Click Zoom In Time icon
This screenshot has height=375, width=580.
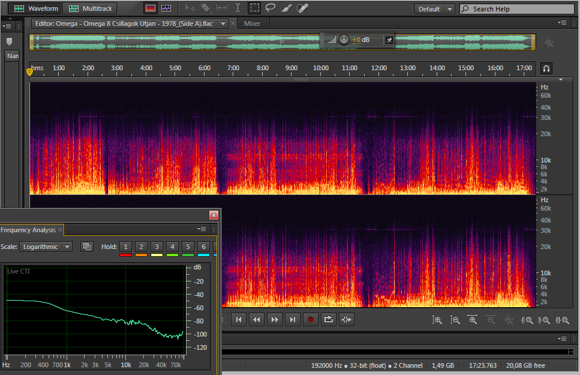(473, 320)
